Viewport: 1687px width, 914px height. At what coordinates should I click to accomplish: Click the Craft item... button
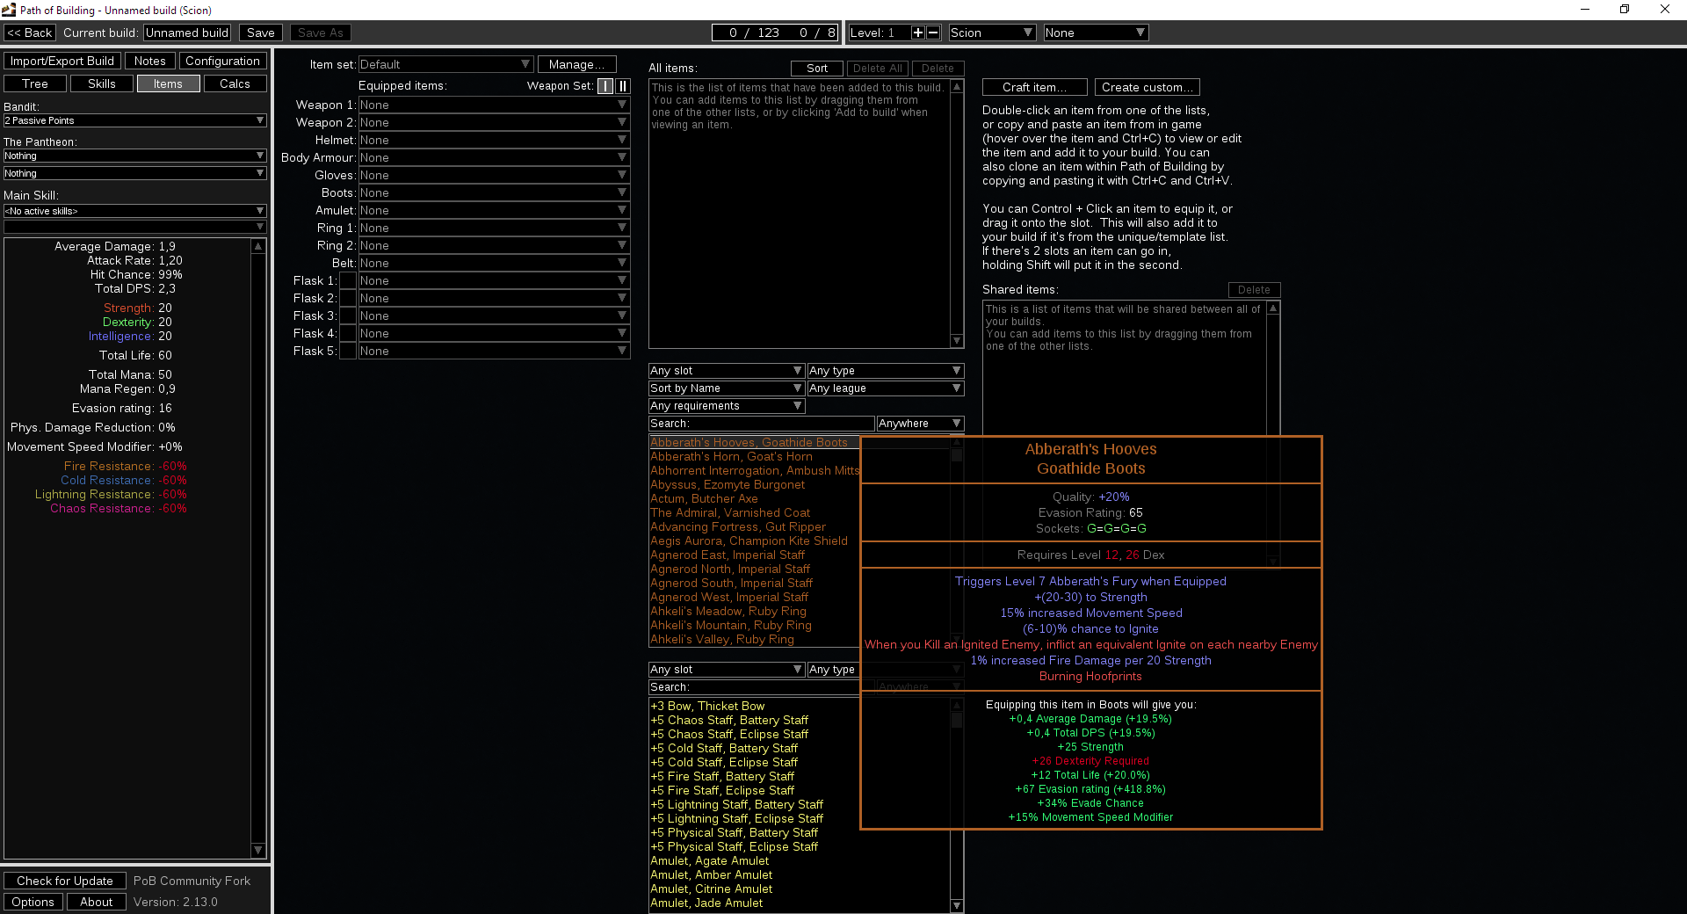(x=1035, y=87)
